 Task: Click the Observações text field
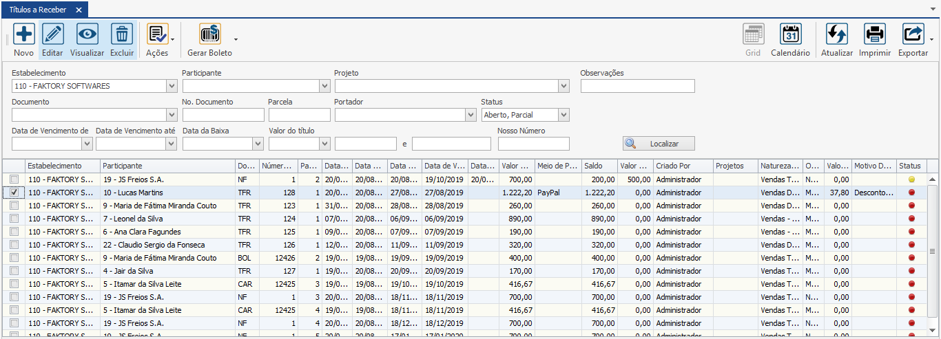click(x=637, y=86)
